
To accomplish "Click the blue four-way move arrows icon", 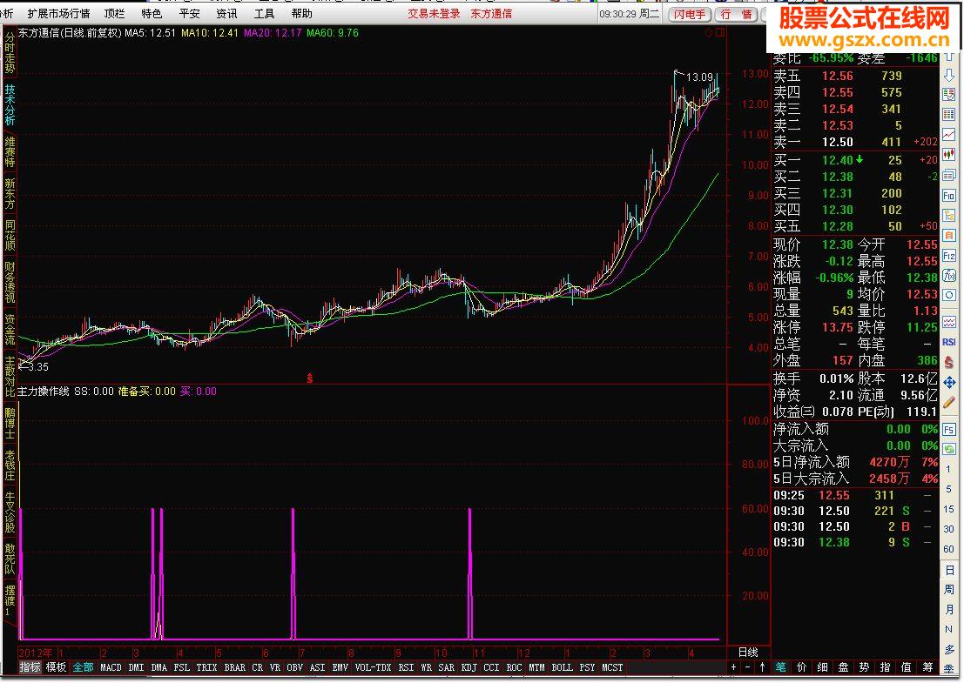I will (948, 383).
